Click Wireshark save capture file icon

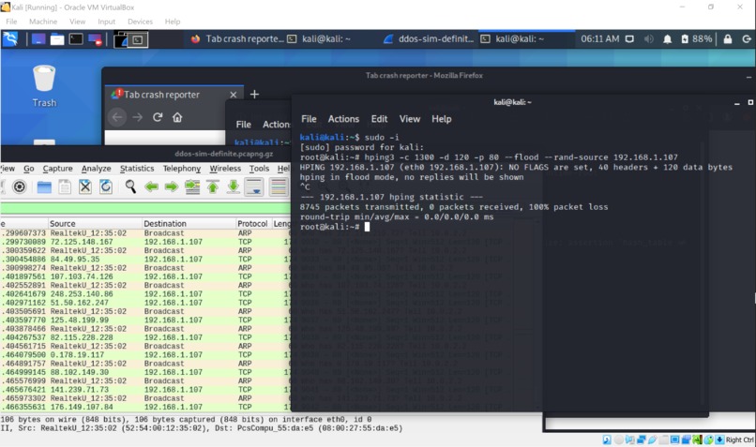tap(65, 186)
